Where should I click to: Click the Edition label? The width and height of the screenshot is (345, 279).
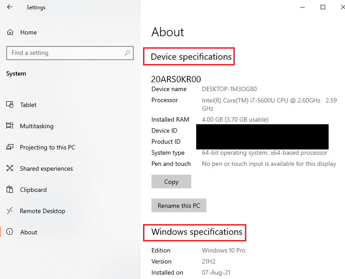[x=161, y=250]
